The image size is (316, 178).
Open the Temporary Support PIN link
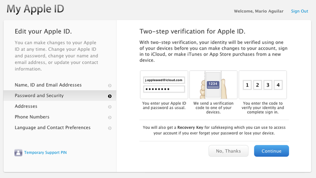[x=45, y=152]
